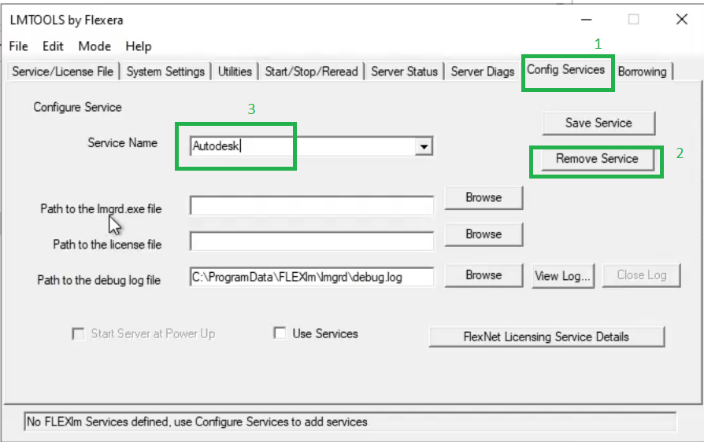Open the Help menu
Viewport: 704px width, 442px height.
click(139, 46)
